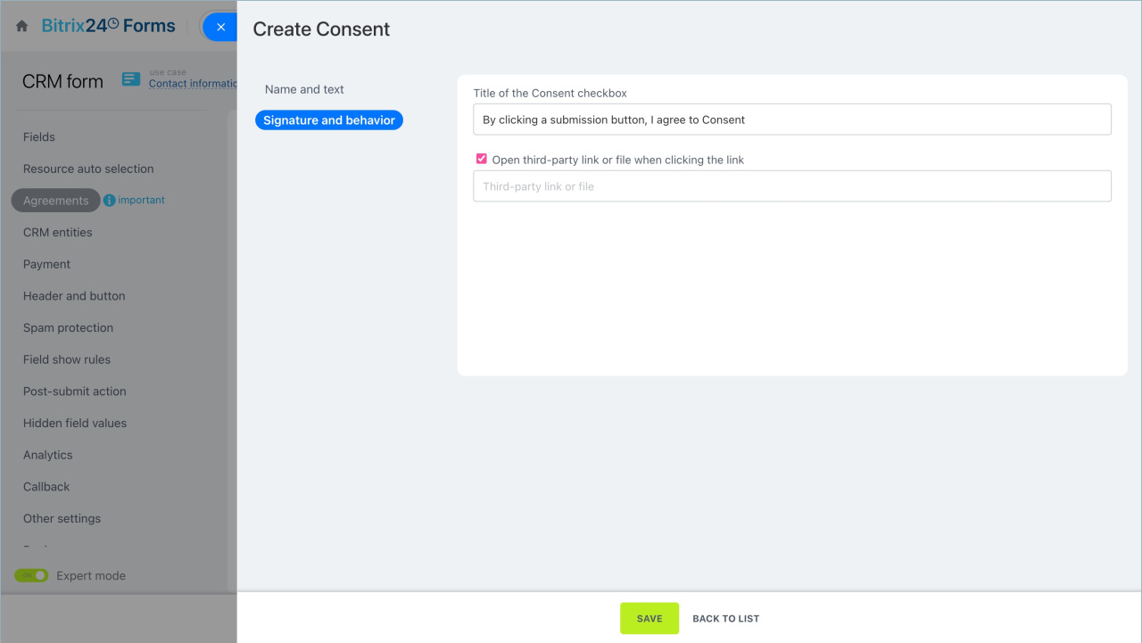Click the Title of Consent checkbox field

click(791, 120)
